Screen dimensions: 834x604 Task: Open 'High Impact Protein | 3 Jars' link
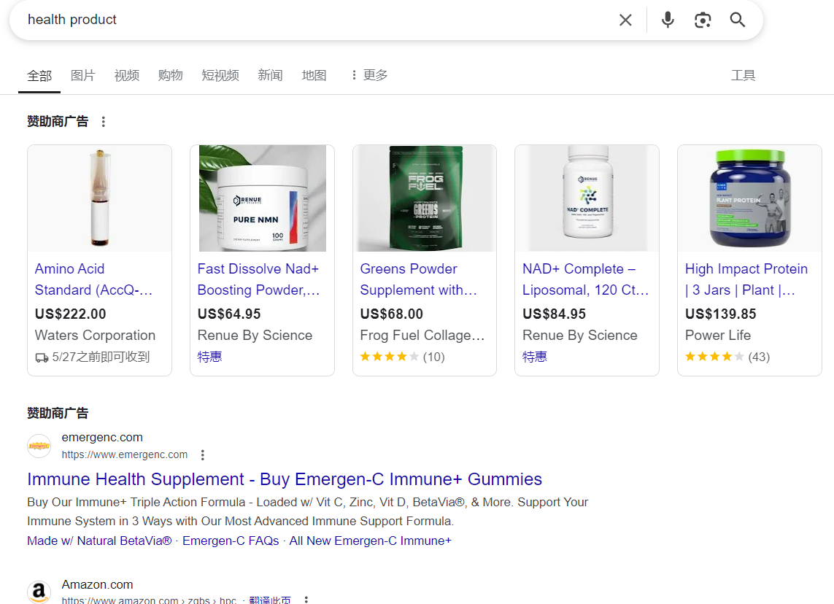pos(746,279)
